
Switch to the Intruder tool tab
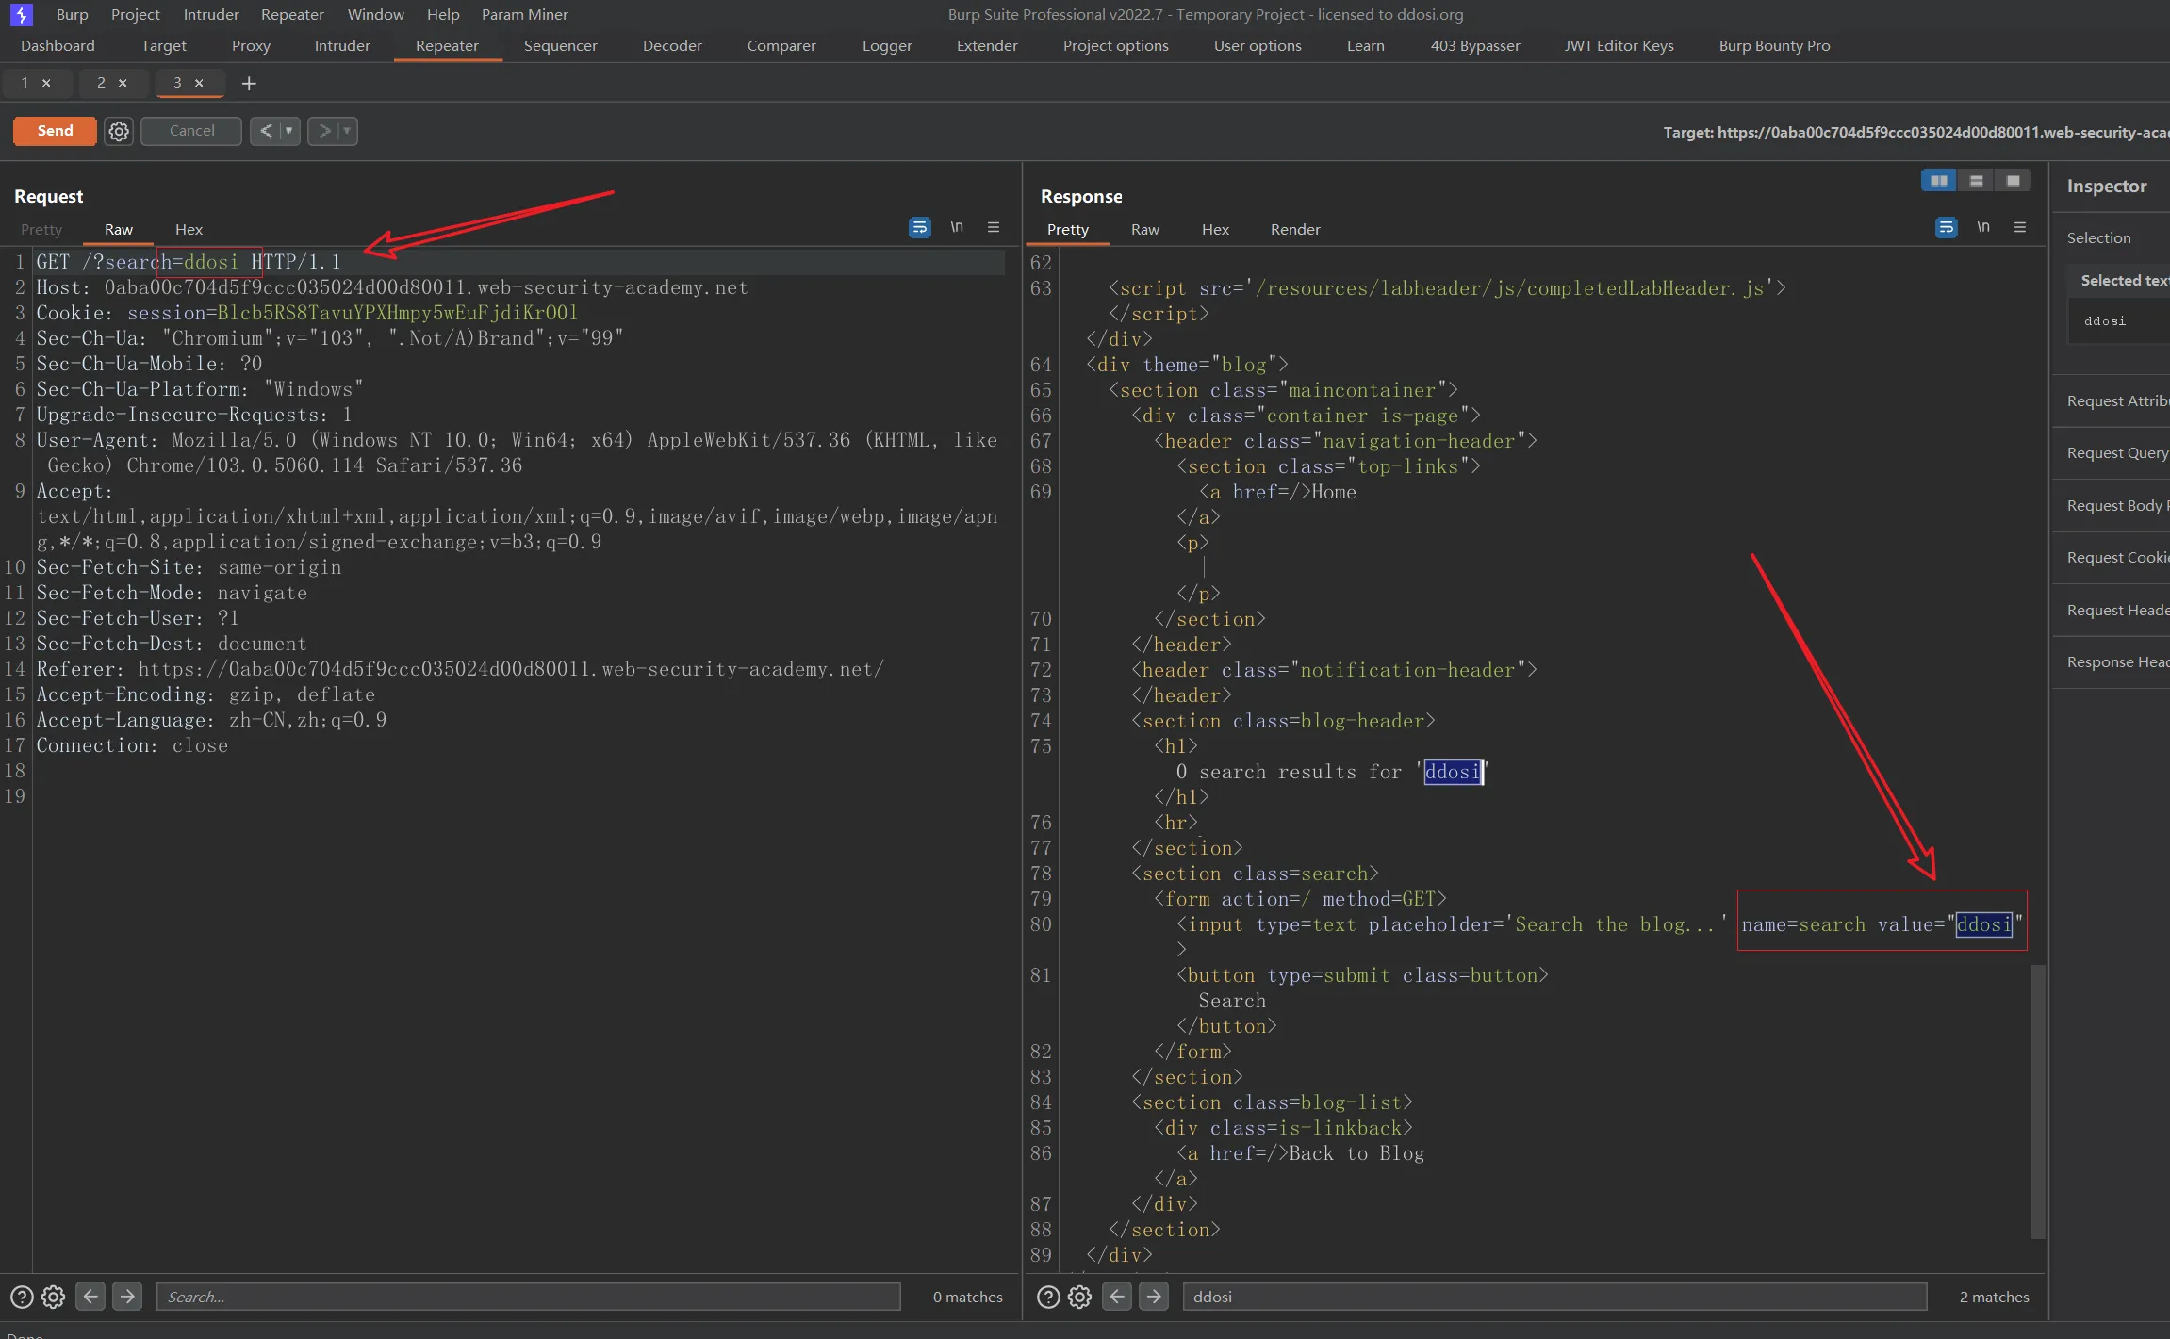pyautogui.click(x=342, y=45)
